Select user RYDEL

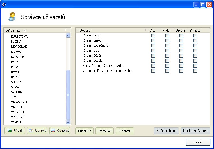(15, 77)
